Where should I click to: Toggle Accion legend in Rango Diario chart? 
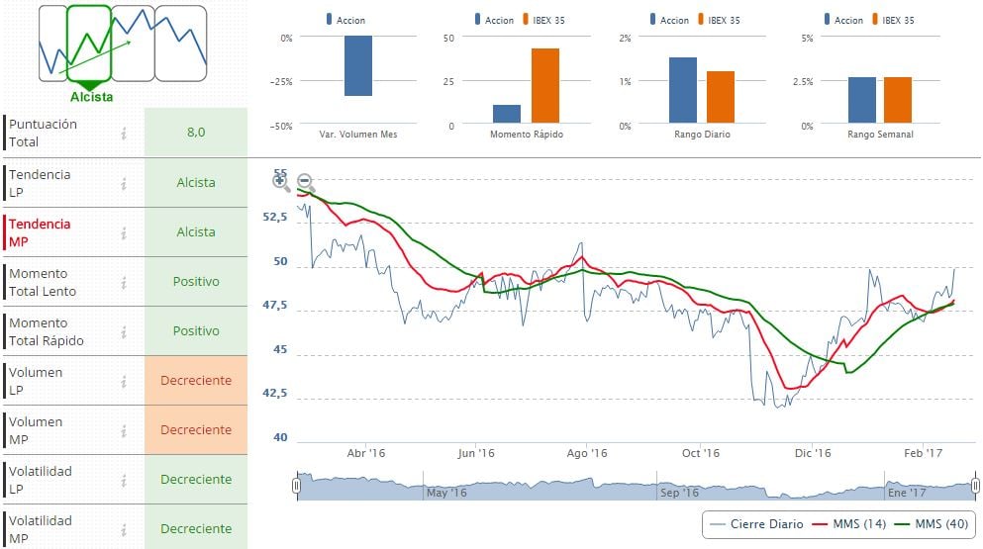(x=667, y=20)
